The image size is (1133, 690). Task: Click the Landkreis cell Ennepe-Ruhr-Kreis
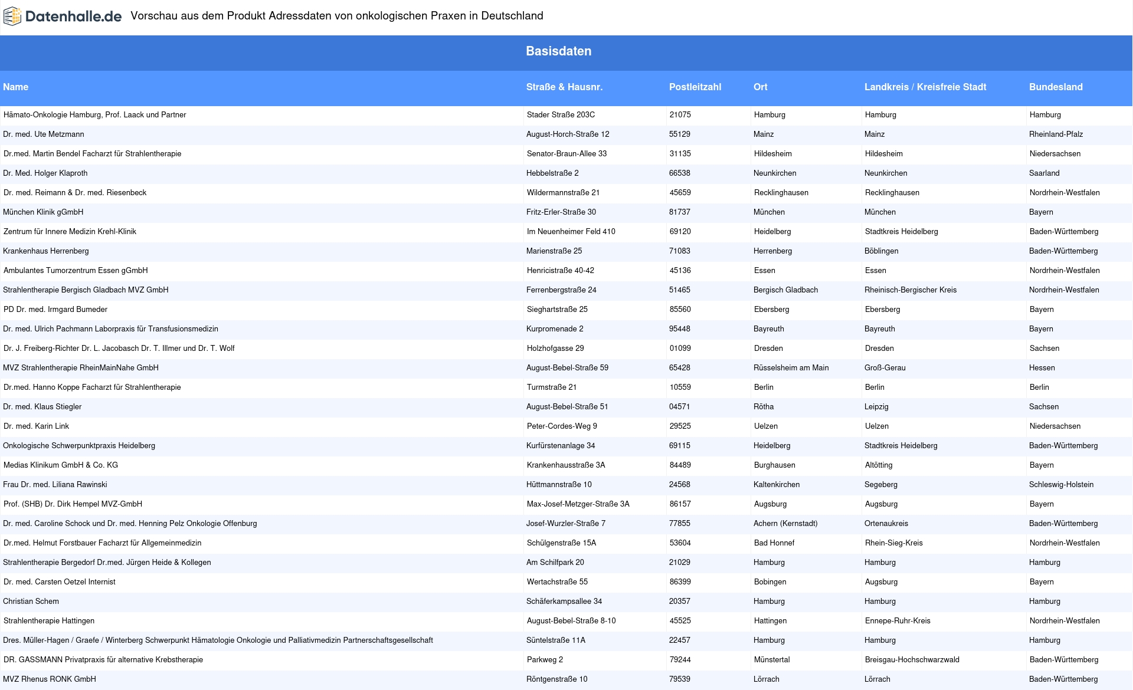[898, 621]
